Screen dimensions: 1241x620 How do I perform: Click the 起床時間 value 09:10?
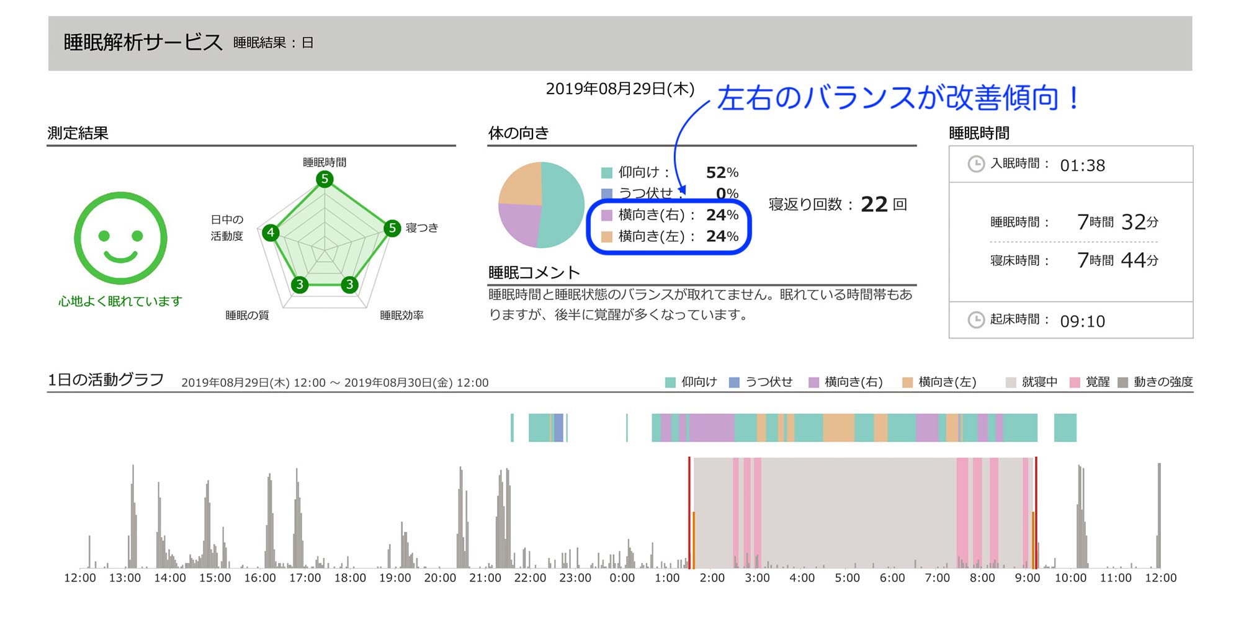[1083, 321]
